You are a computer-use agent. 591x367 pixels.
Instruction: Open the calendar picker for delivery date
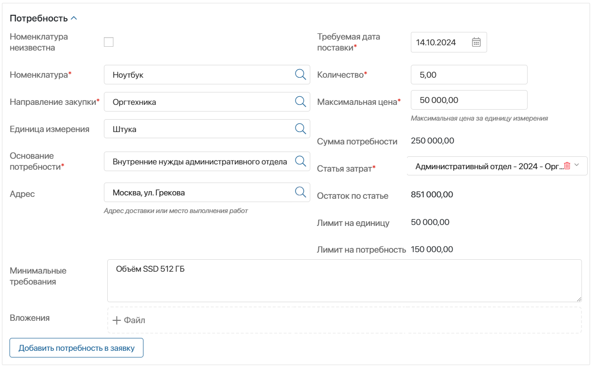click(x=477, y=42)
